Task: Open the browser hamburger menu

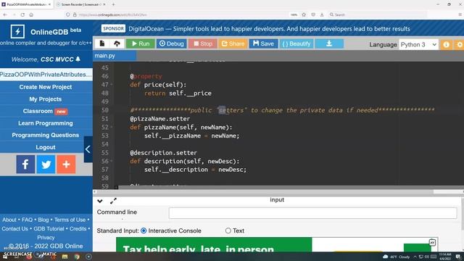Action: tap(460, 14)
